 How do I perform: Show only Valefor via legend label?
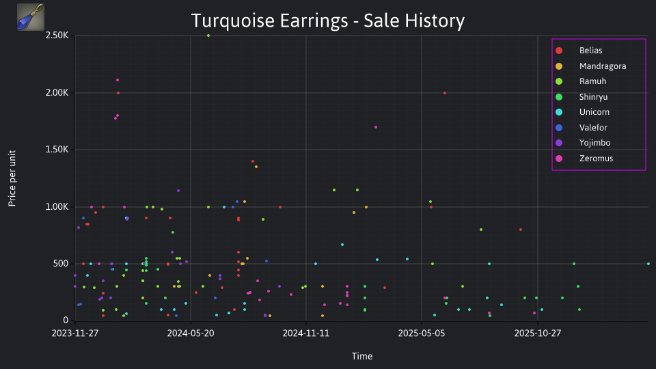pos(593,128)
